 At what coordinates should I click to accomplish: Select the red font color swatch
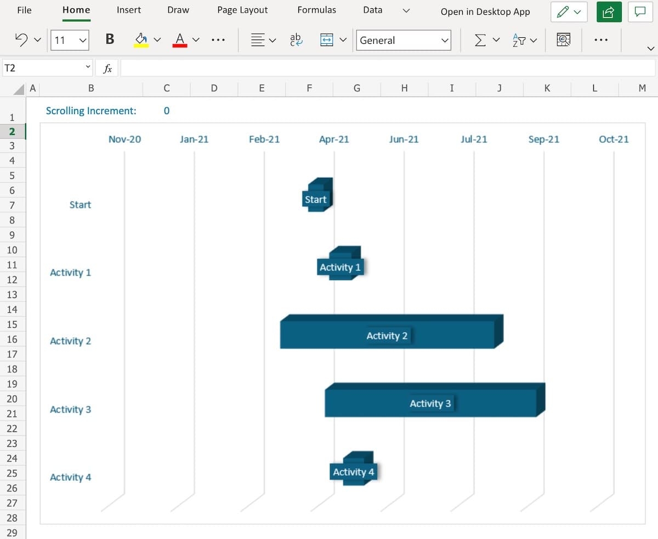coord(179,46)
